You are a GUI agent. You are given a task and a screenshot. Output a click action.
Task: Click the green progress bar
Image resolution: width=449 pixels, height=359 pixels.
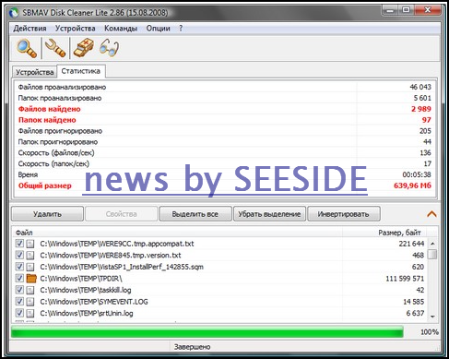click(x=207, y=332)
